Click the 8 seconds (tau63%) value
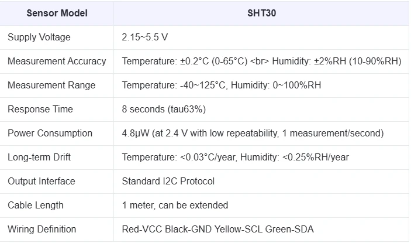The width and height of the screenshot is (411, 243). [x=164, y=109]
